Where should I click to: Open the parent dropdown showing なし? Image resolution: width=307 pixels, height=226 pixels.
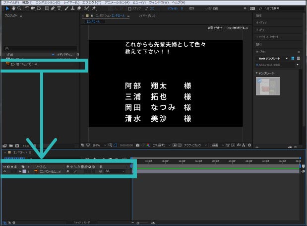click(115, 171)
